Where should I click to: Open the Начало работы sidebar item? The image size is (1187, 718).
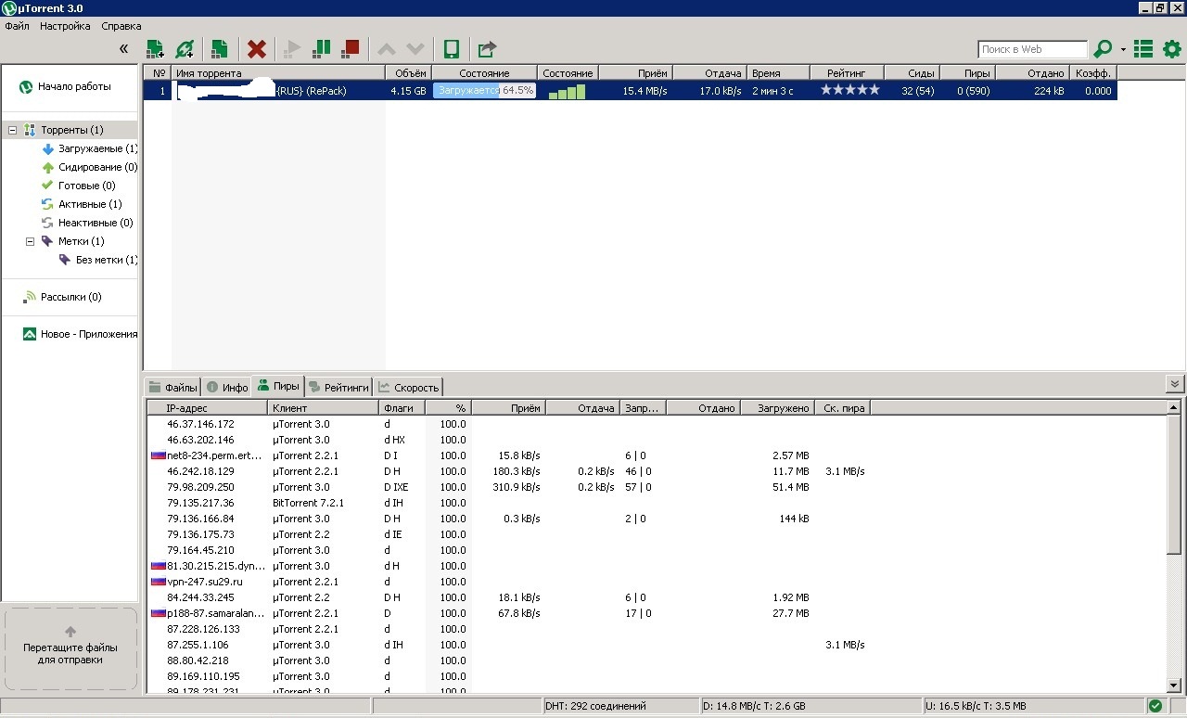tap(73, 86)
